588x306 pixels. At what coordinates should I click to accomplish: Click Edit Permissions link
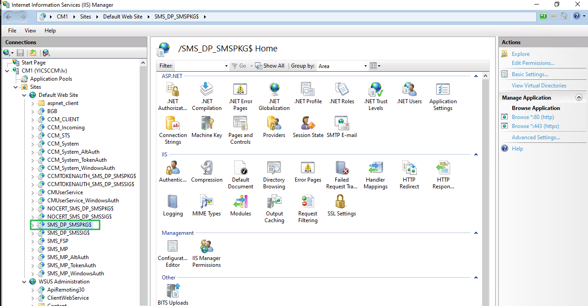[x=533, y=63]
